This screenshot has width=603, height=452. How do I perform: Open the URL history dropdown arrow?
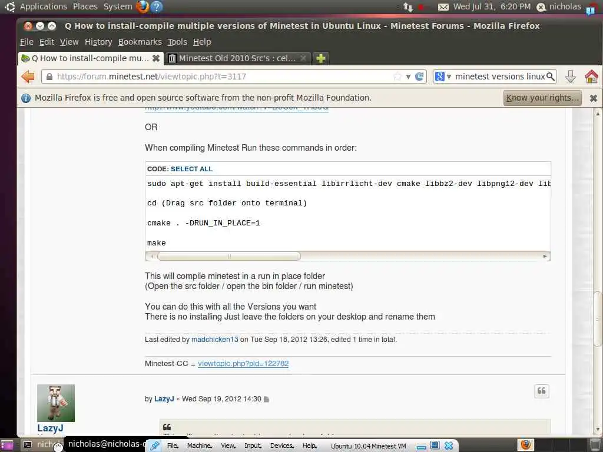click(408, 77)
